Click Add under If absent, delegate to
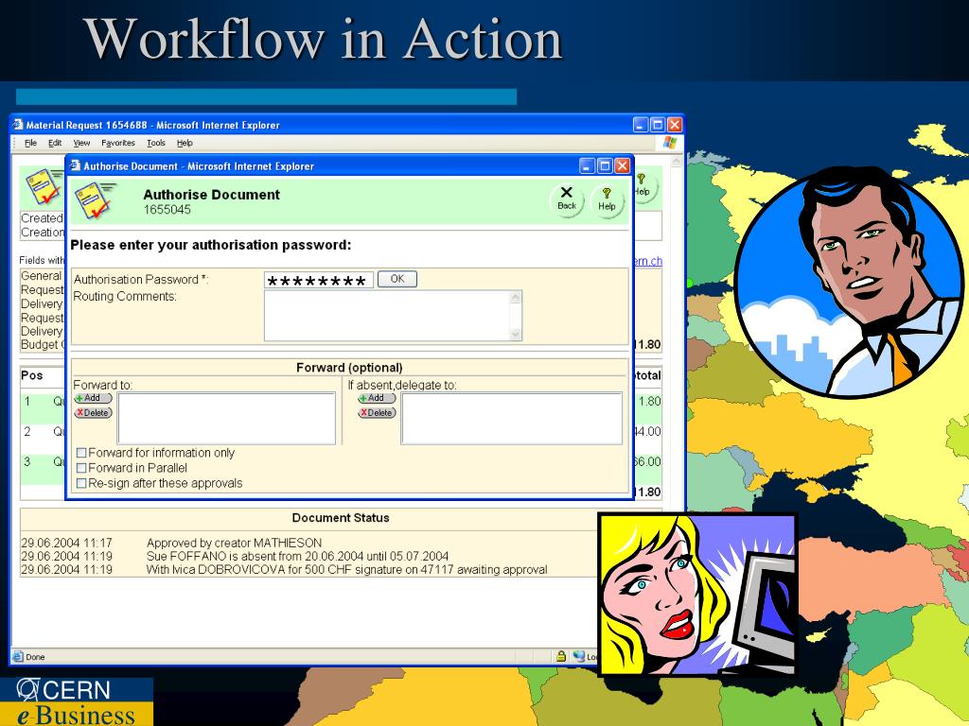 coord(377,398)
